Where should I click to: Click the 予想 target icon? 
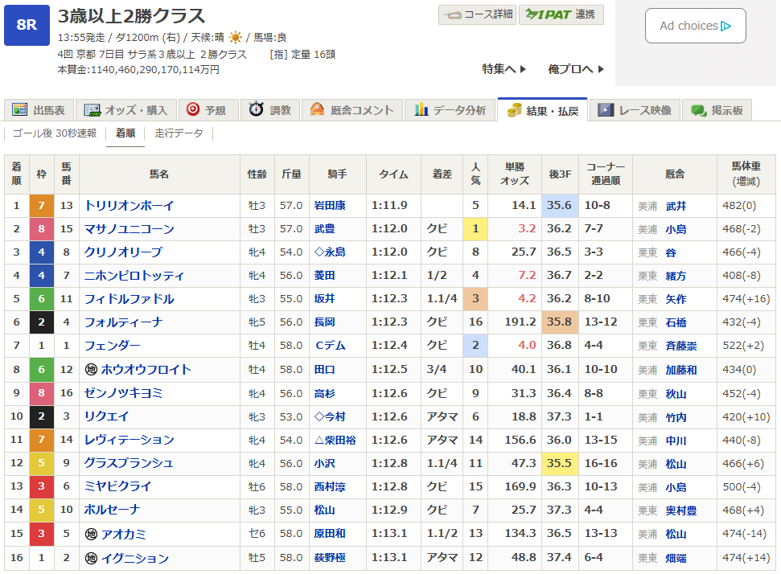pos(192,109)
